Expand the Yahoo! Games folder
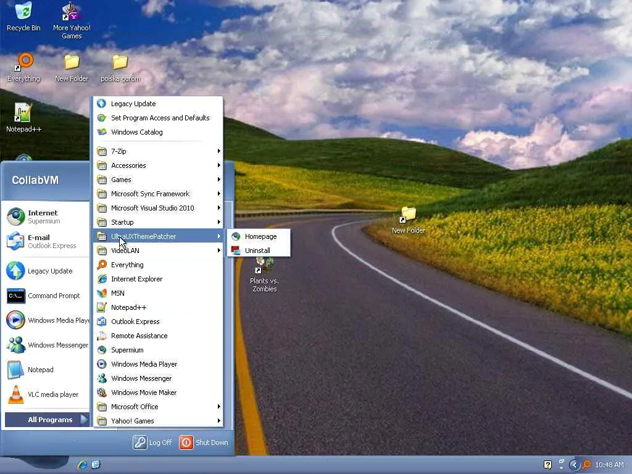 pyautogui.click(x=159, y=421)
